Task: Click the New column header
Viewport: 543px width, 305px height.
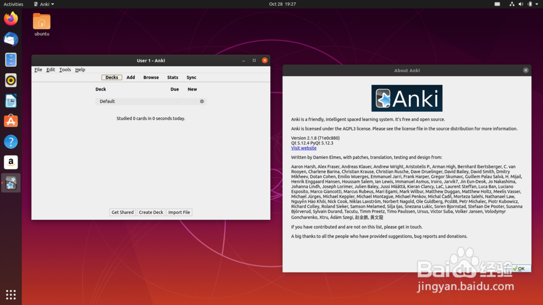Action: pos(192,90)
